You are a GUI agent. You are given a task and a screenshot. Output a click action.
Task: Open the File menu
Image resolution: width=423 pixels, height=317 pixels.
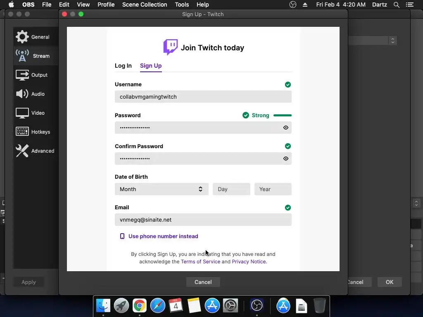(x=47, y=5)
